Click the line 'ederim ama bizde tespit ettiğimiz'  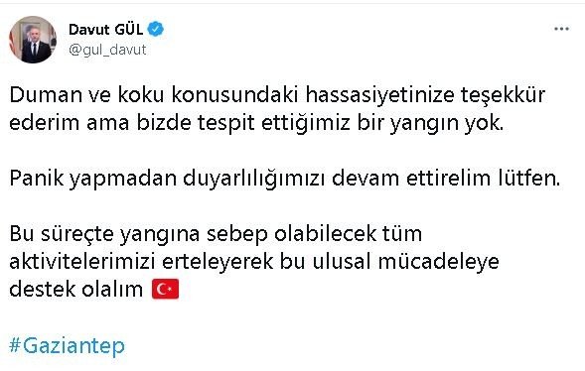(256, 123)
